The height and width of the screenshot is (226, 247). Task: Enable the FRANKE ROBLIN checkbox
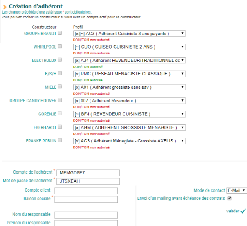(60, 140)
